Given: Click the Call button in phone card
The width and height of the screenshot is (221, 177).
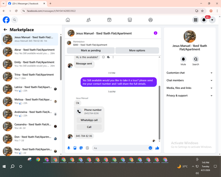Looking at the screenshot, I should (x=89, y=127).
